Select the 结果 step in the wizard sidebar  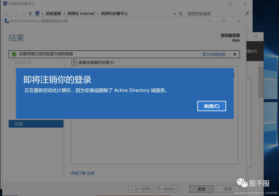point(36,124)
